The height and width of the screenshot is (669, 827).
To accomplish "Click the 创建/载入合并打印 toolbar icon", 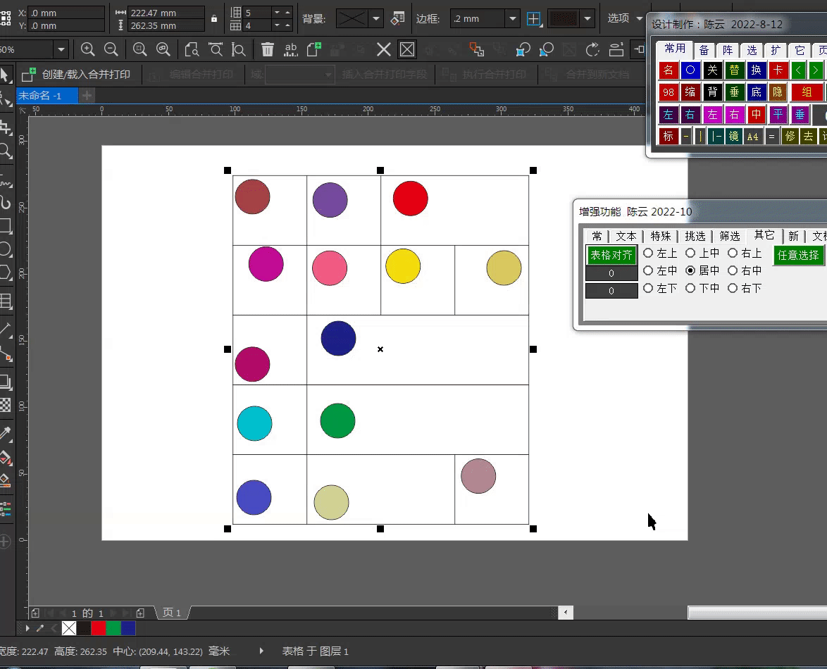I will [29, 75].
